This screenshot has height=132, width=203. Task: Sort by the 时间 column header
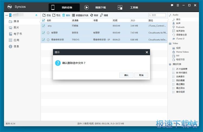point(115,21)
